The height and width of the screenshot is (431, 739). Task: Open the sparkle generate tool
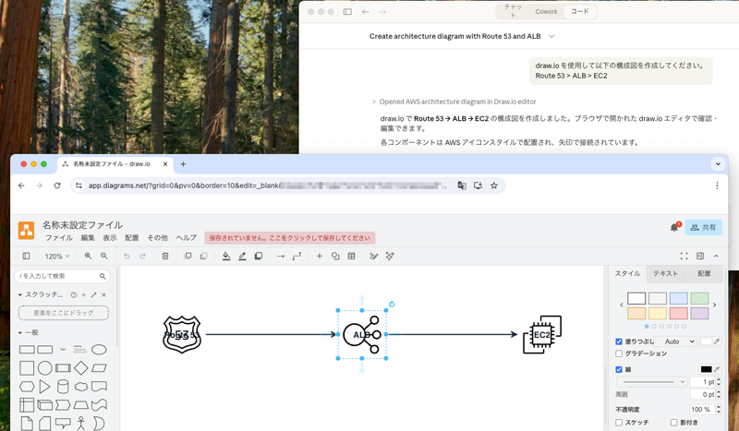click(390, 256)
